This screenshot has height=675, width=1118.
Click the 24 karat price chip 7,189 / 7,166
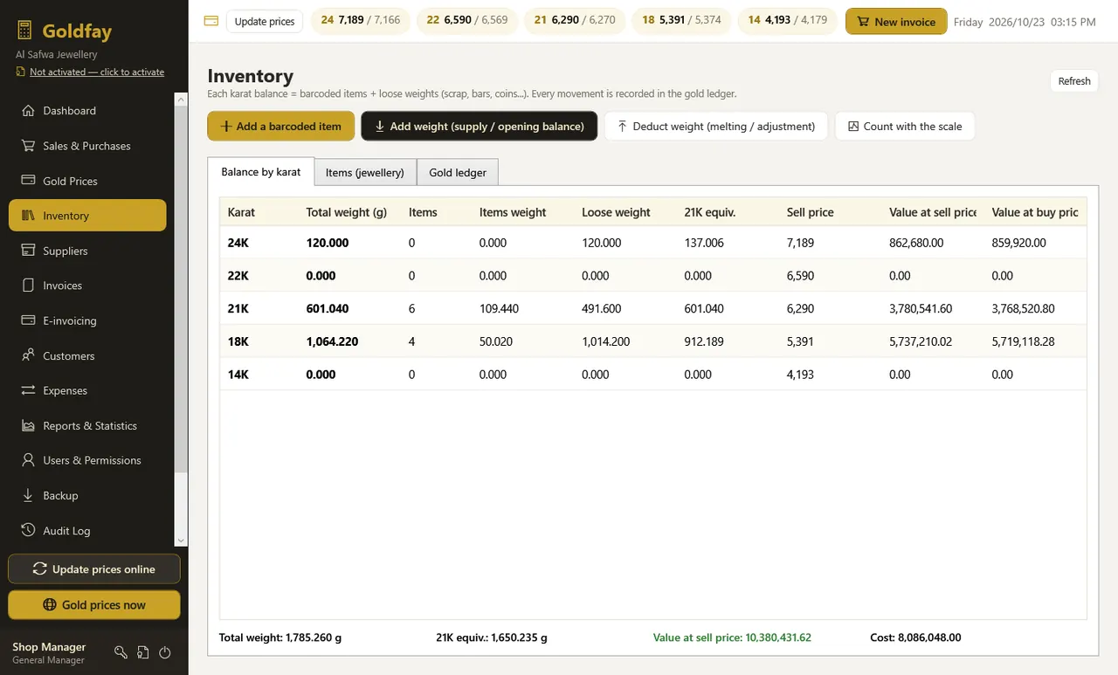(361, 20)
